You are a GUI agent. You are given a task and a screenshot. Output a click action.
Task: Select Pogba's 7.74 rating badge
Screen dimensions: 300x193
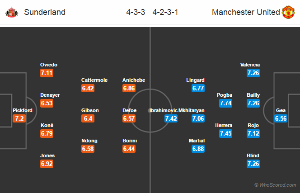click(226, 103)
